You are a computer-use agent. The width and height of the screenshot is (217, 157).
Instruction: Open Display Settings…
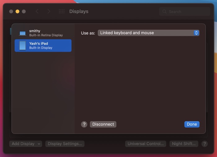[65, 144]
